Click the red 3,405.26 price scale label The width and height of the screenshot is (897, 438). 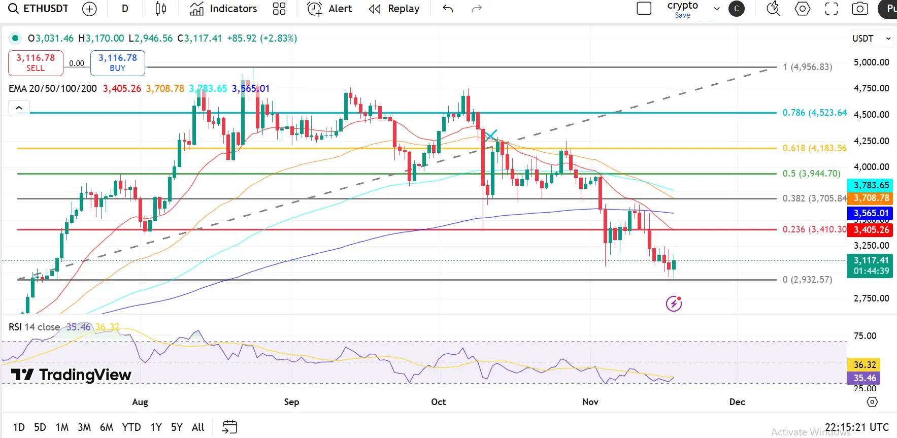tap(871, 230)
